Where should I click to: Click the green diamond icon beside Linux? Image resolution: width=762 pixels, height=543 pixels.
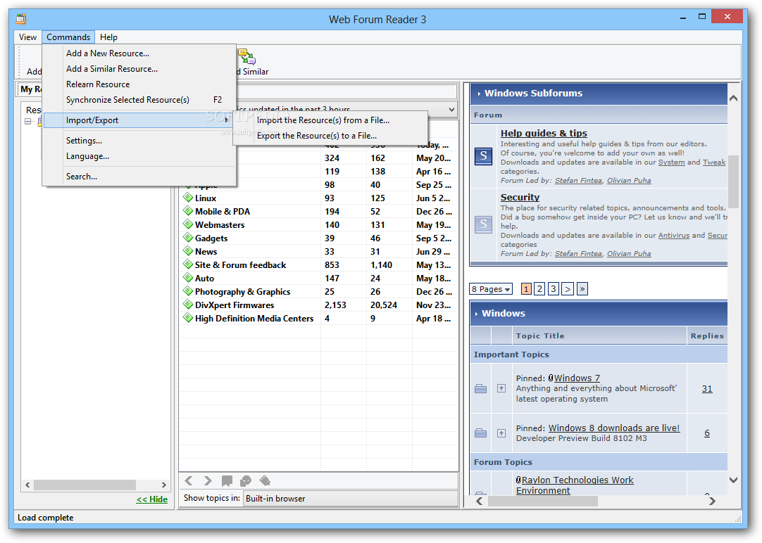187,198
